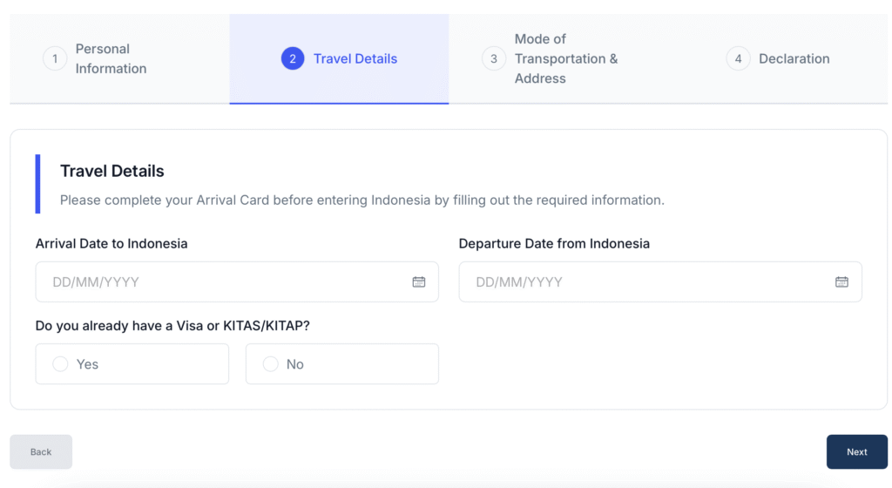Click the Visa or KITAS/KITAP question text
The width and height of the screenshot is (892, 488).
[x=172, y=326]
